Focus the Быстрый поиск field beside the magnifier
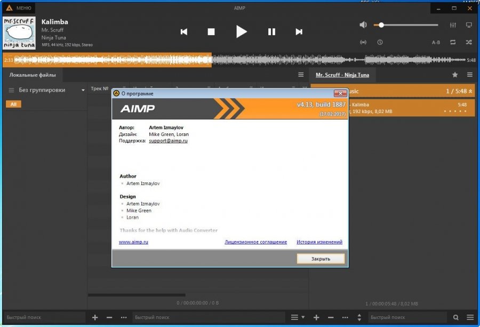 pos(407,317)
